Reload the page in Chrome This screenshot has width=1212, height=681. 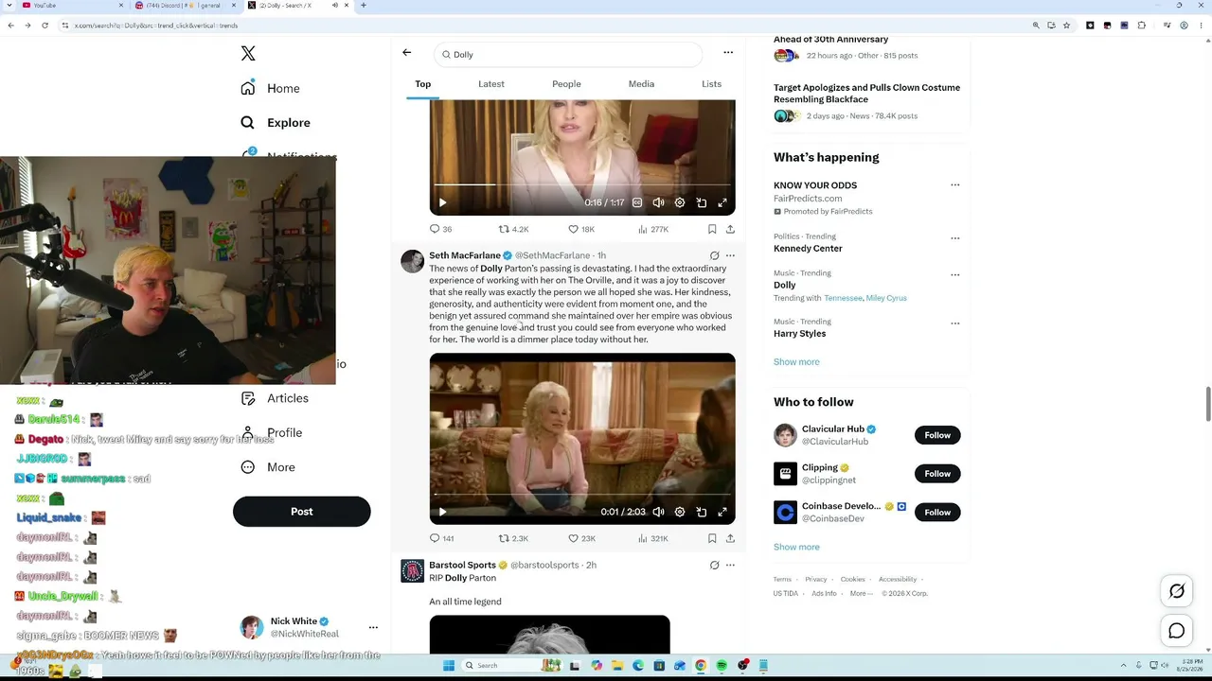[45, 26]
